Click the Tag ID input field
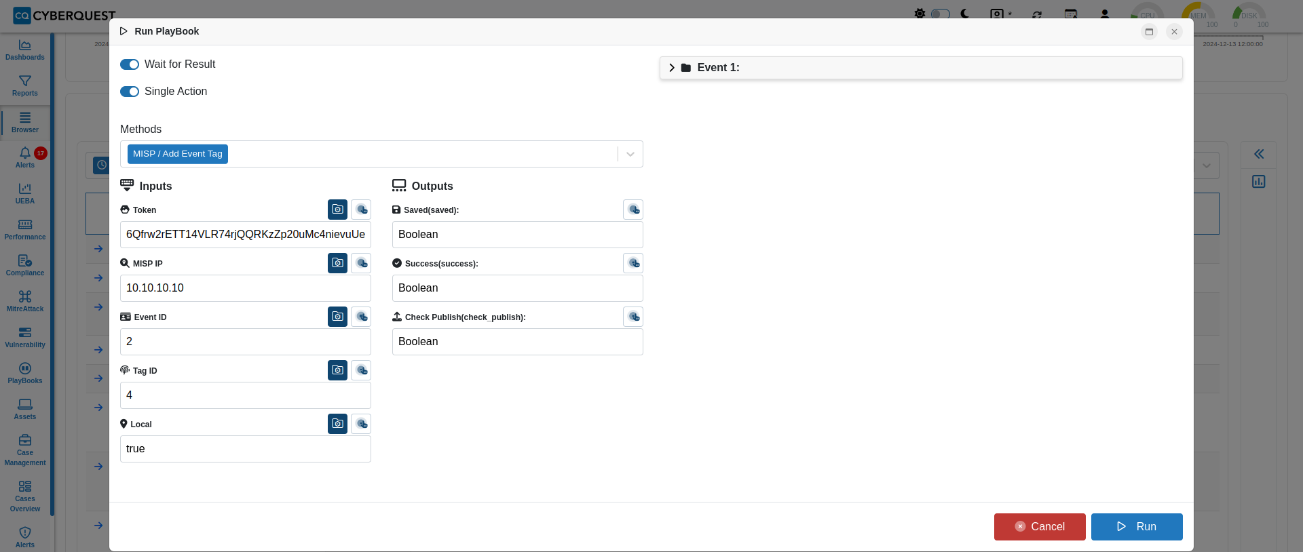The width and height of the screenshot is (1303, 552). click(246, 395)
